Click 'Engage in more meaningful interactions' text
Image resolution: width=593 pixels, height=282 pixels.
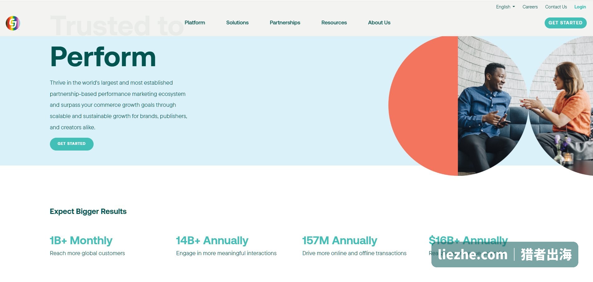coord(226,253)
